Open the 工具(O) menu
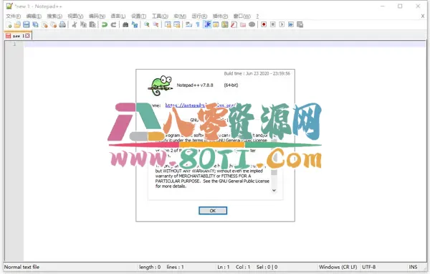Viewport: 430px width, 274px height. click(x=160, y=16)
